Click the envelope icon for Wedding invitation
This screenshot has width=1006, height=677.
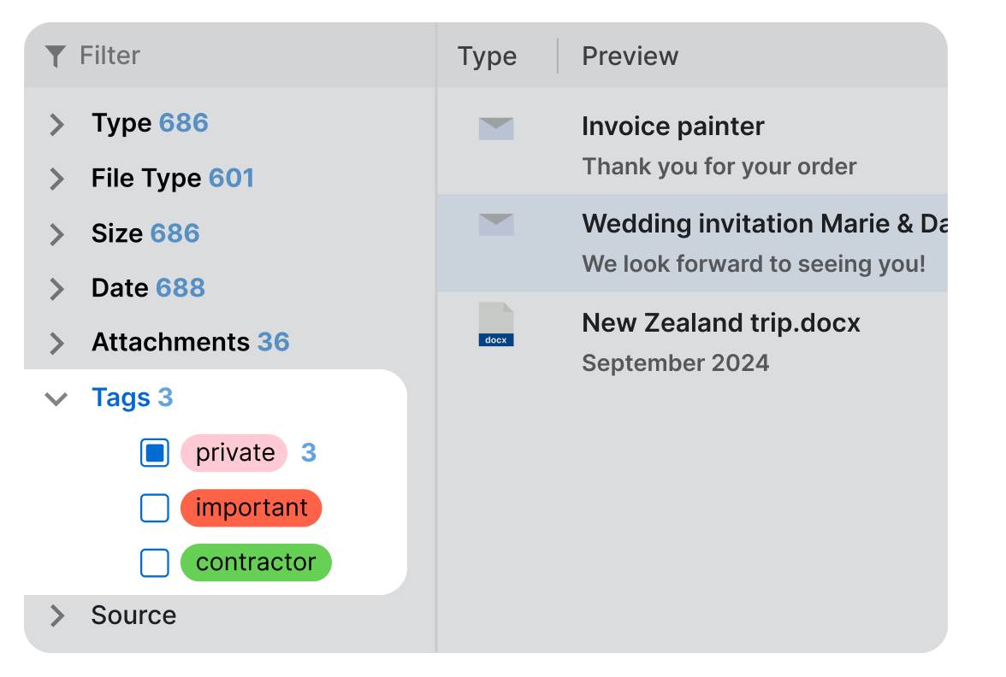pos(496,225)
